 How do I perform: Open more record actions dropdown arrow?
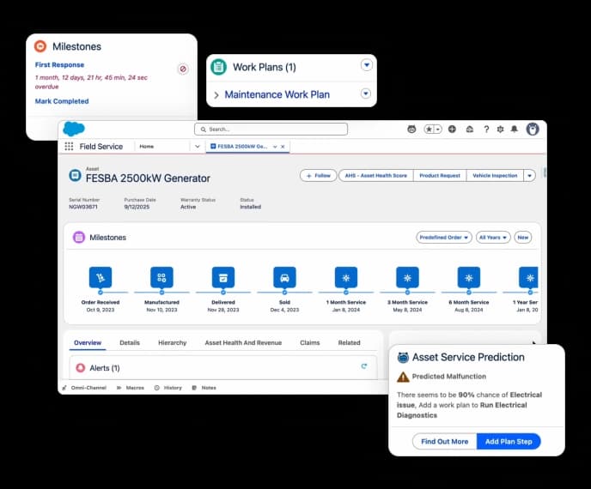pyautogui.click(x=529, y=175)
